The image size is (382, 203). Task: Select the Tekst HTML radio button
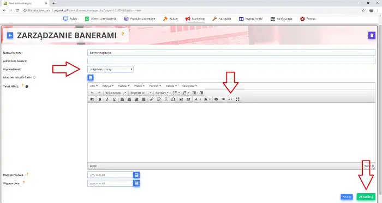(x=27, y=87)
